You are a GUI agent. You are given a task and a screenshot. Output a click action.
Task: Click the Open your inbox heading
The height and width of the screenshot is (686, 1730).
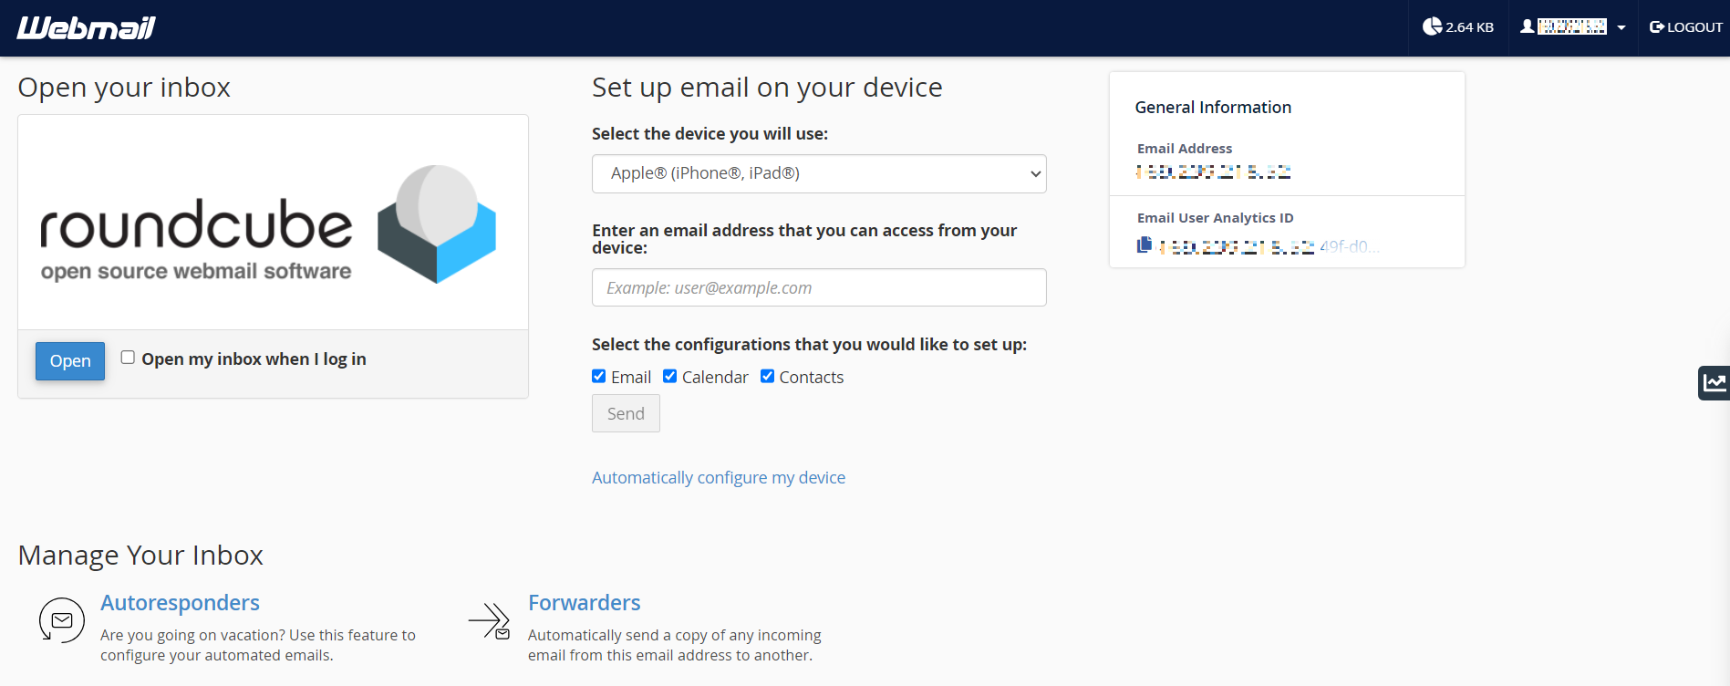pyautogui.click(x=124, y=88)
